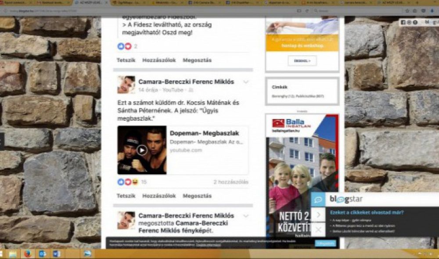Open the second recommended blogstar article
This screenshot has width=439, height=259.
click(x=363, y=226)
